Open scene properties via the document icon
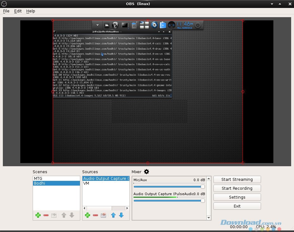This screenshot has height=232, width=294. pos(54,215)
